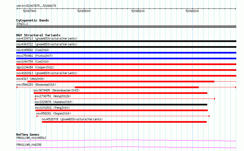Click the Cytogenetic Bands track title
The image size is (244, 151).
(x=33, y=20)
